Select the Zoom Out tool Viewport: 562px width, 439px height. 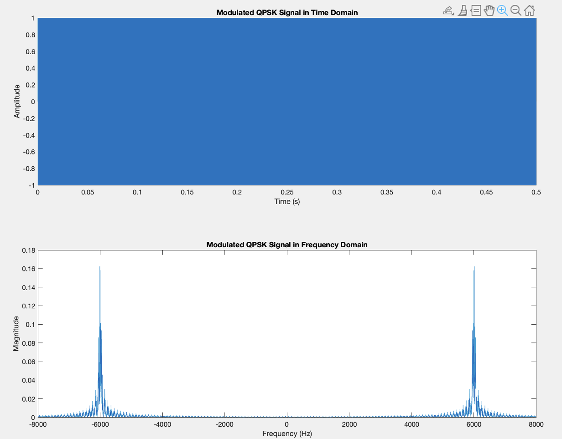[516, 10]
